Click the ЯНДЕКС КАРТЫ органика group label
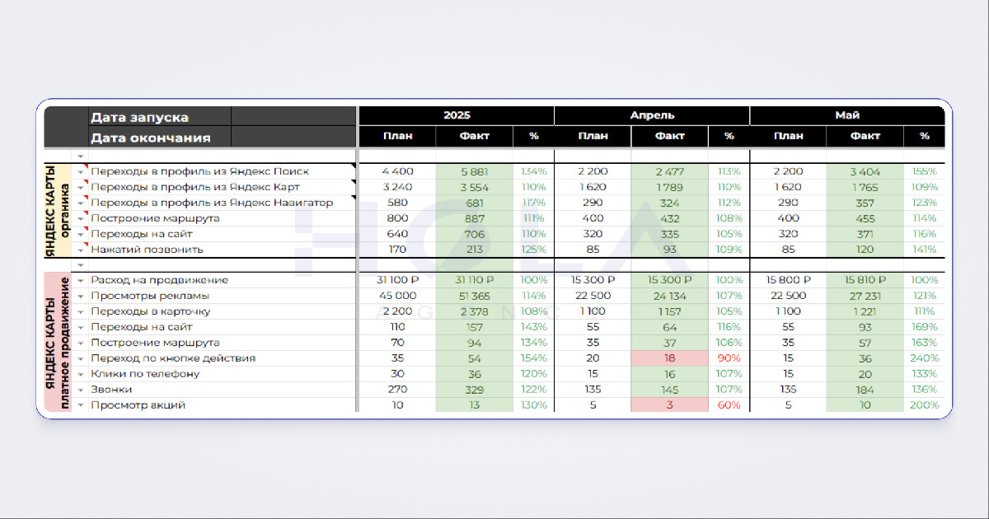Screen dimensions: 989x519 tap(58, 210)
